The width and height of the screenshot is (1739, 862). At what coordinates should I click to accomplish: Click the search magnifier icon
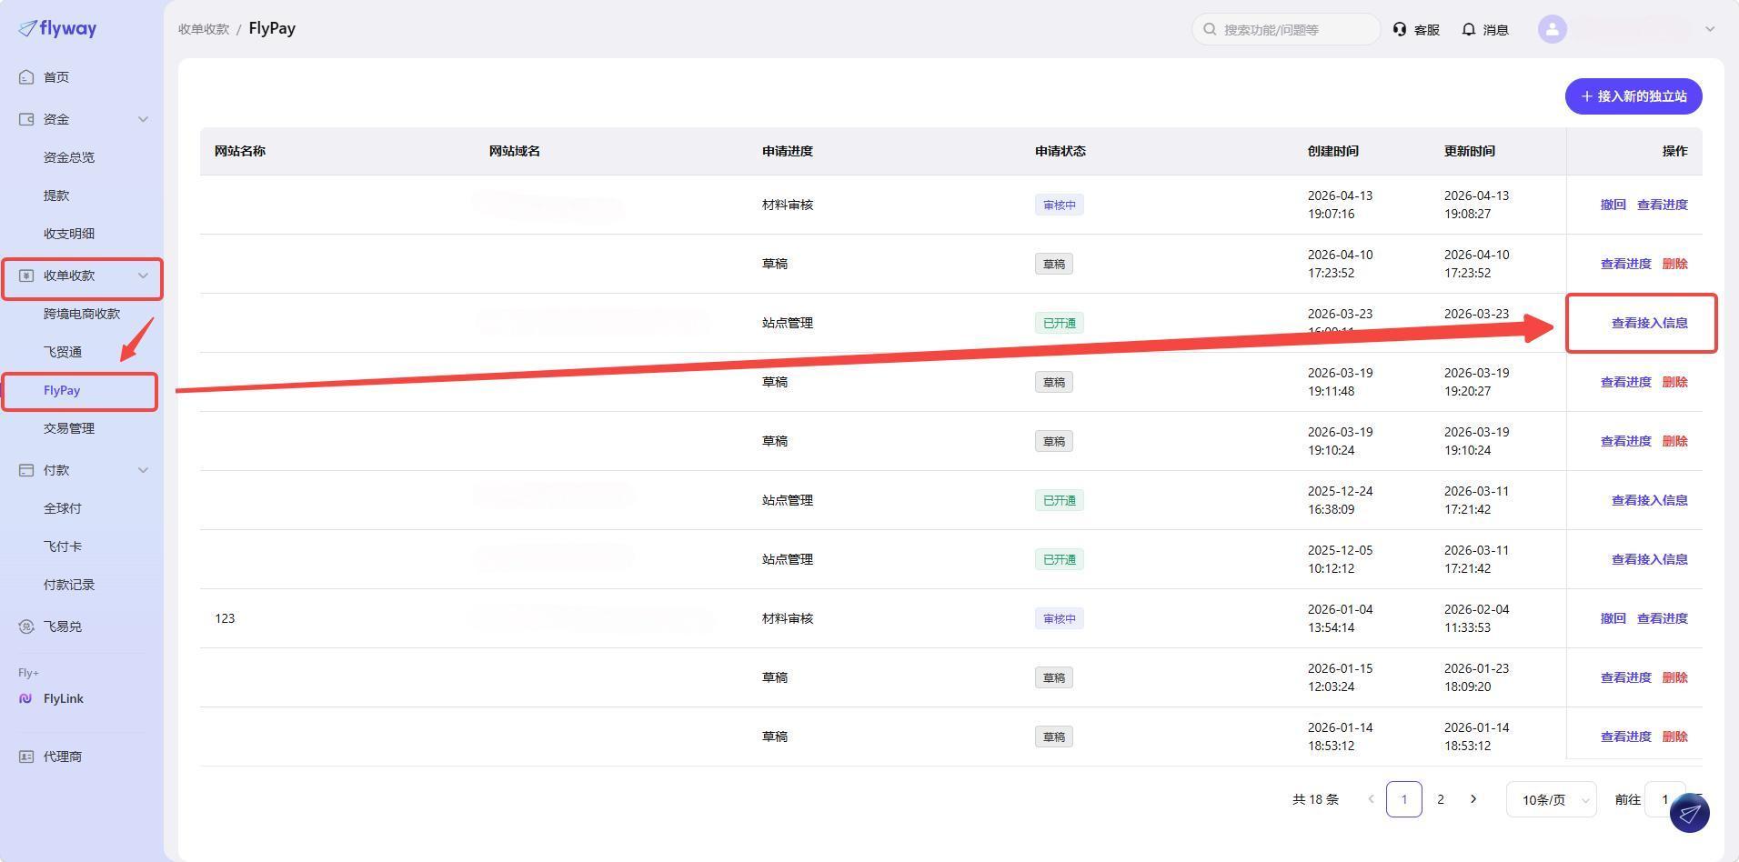coord(1210,29)
